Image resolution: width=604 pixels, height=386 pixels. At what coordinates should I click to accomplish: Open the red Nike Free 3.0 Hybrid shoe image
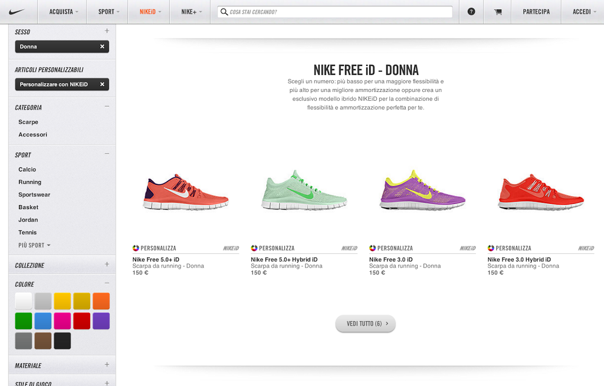(x=541, y=192)
